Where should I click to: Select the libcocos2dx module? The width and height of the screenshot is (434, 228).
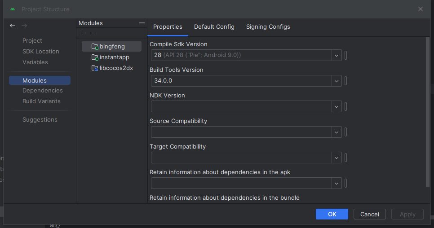coord(116,68)
